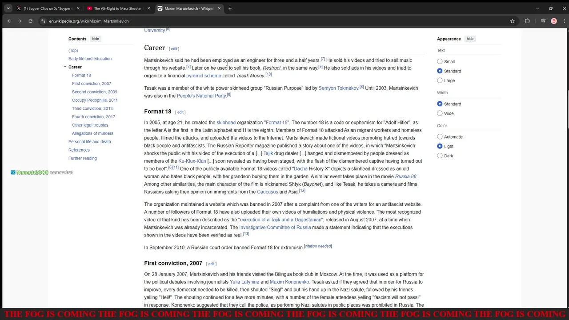Close the Maxim Martsinkevich Wikipedia tab
Screen dimensions: 569x320
pos(219,8)
